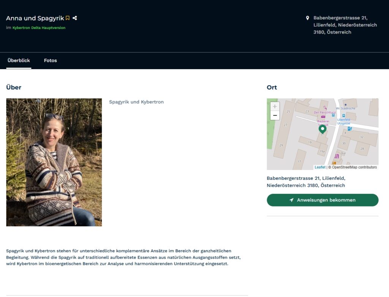Switch to the Fotos tab
The width and height of the screenshot is (389, 297).
point(51,60)
